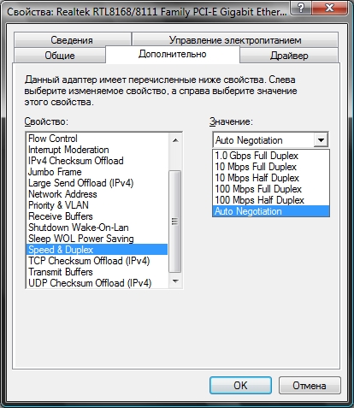Viewport: 354px width, 408px height.
Task: Select Flow Control property
Action: pyautogui.click(x=97, y=139)
